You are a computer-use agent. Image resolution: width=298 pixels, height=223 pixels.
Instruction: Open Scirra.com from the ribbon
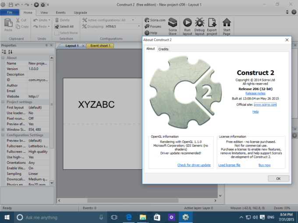click(x=155, y=20)
